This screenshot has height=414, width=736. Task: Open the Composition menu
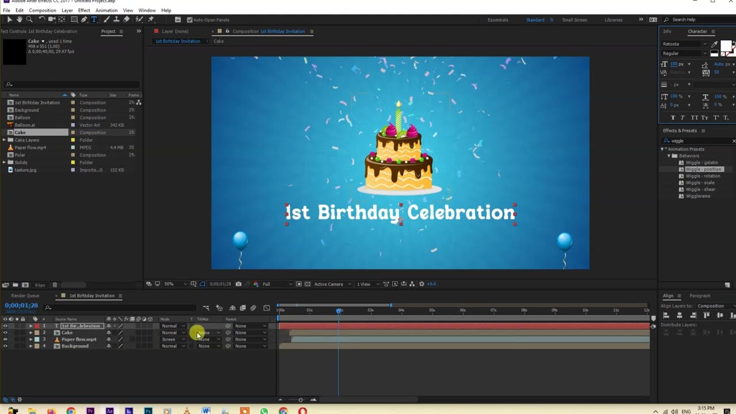tap(43, 10)
